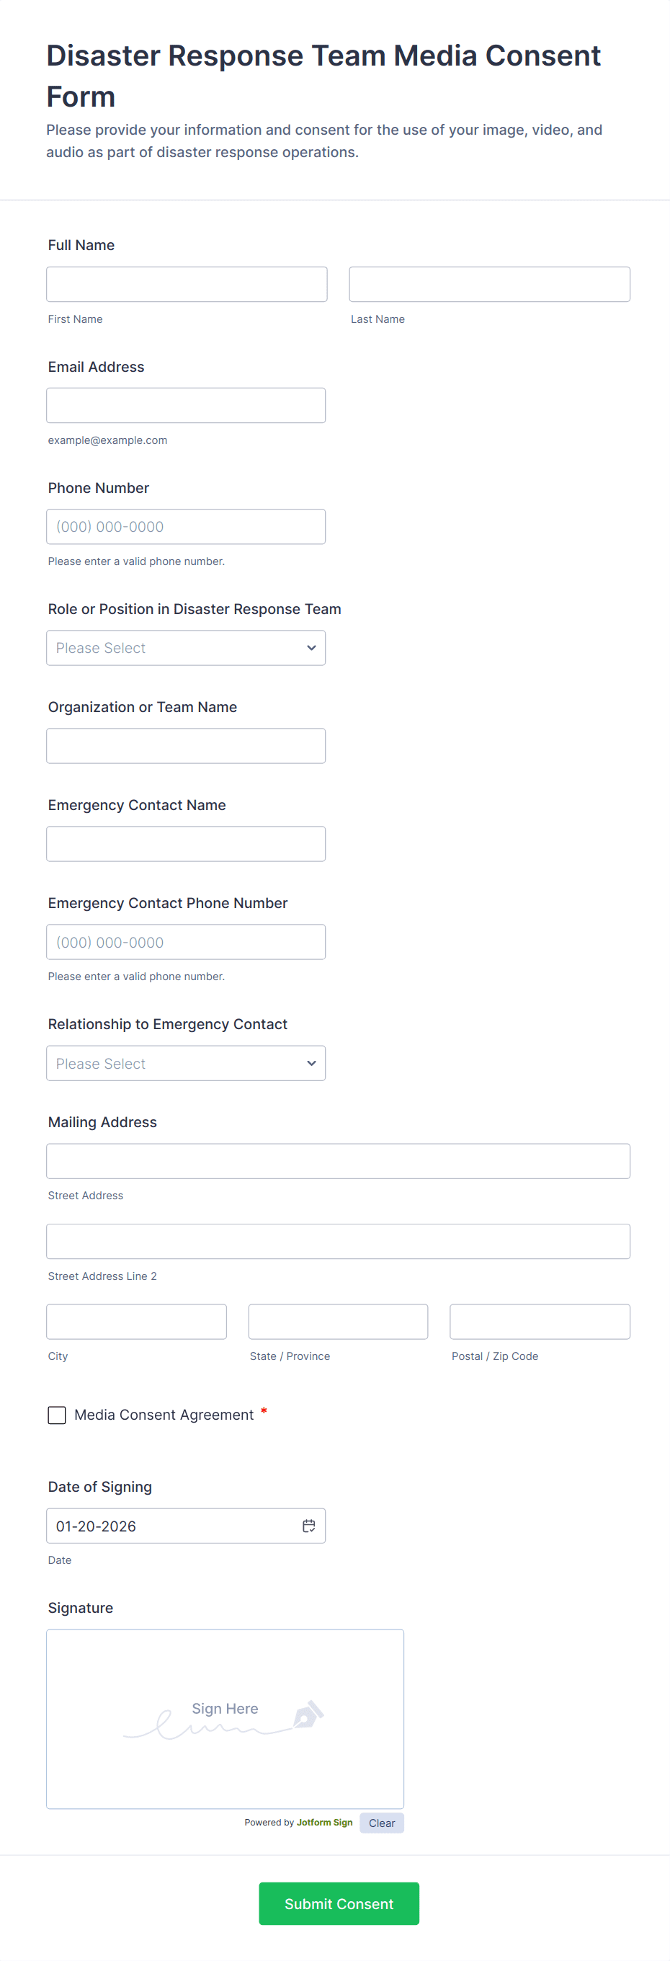Focus the Last Name text box
The image size is (670, 1961).
[x=488, y=284]
